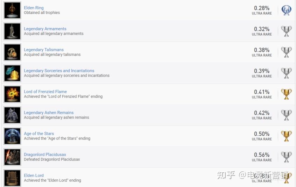Click the 0.38% rarity value
The image size is (296, 187).
pyautogui.click(x=262, y=50)
